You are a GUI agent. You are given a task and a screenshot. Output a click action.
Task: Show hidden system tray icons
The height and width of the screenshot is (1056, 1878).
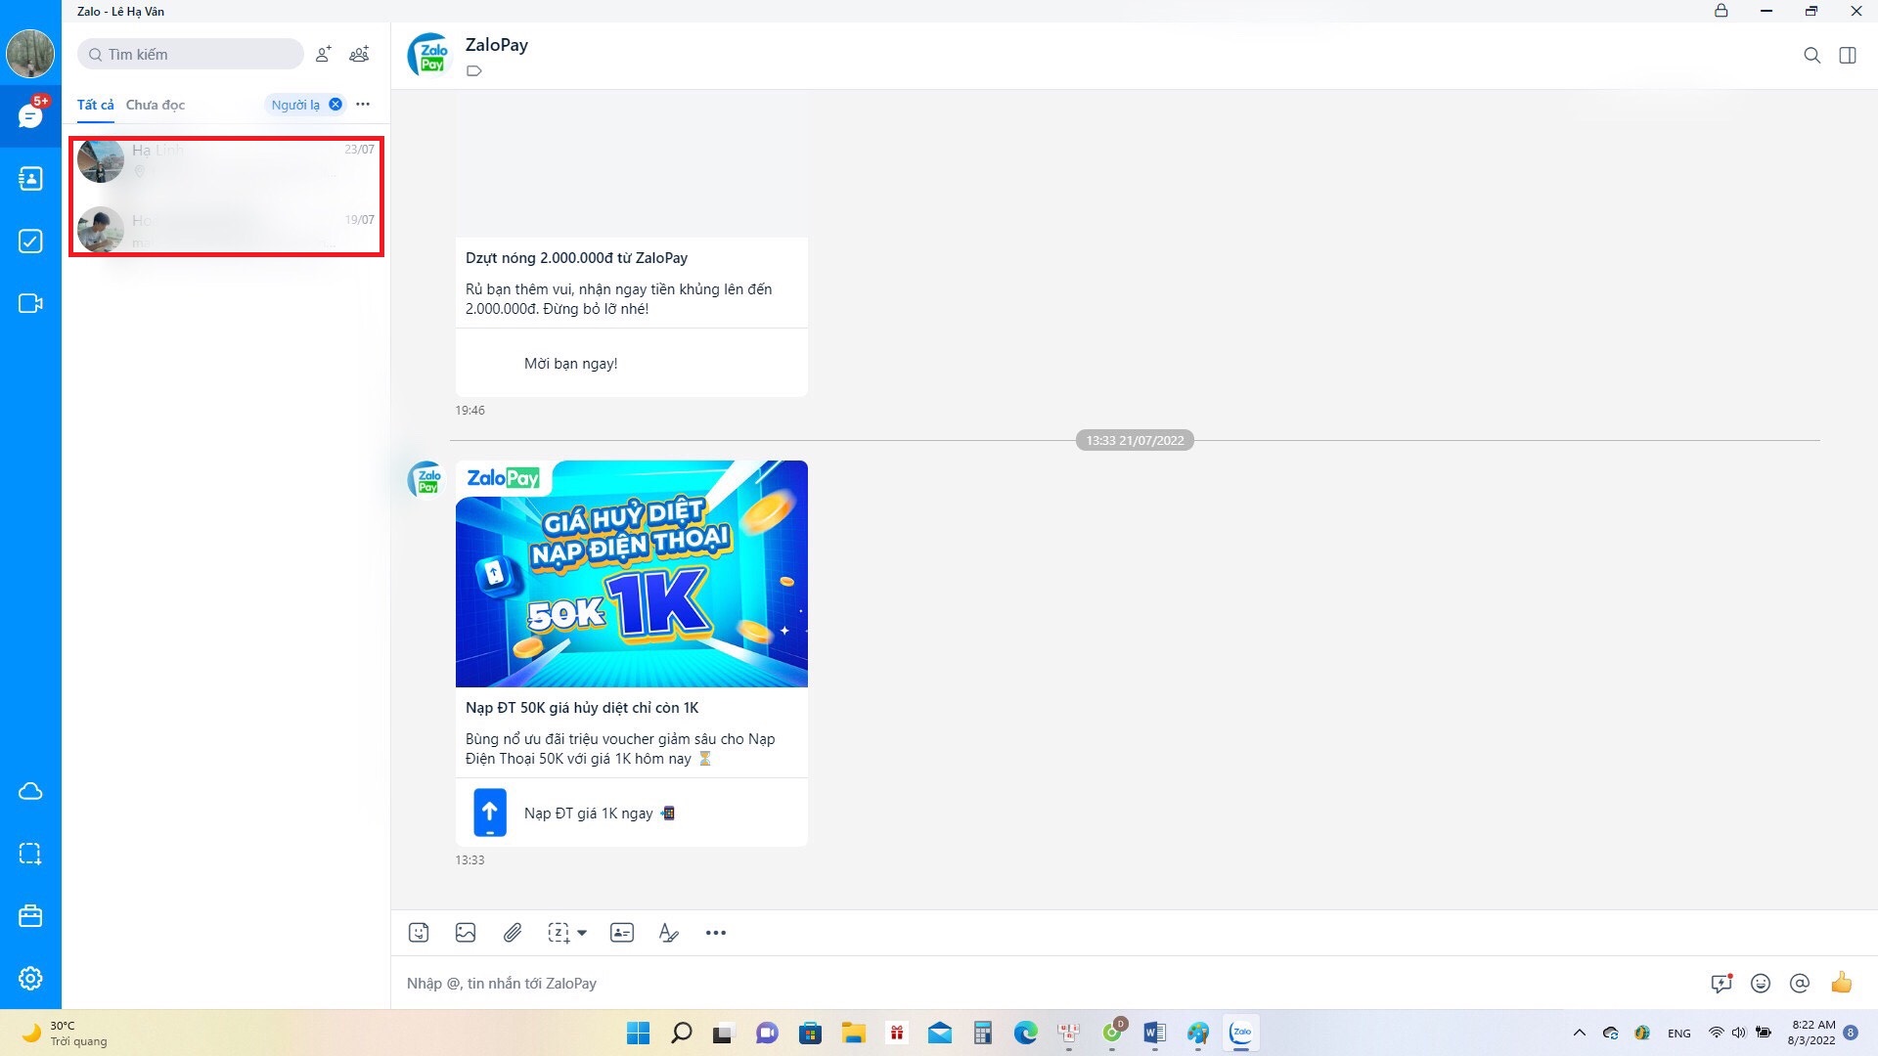[1579, 1033]
